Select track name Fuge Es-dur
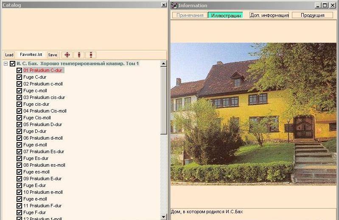This screenshot has height=220, width=339. click(36, 158)
